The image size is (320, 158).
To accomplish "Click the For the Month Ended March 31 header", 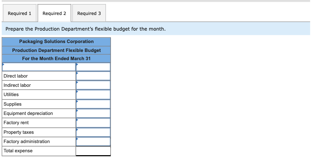I will coord(56,59).
